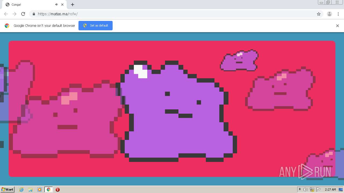Open File Explorer from the taskbar
Viewport: 344px width, 193px height.
pyautogui.click(x=30, y=190)
